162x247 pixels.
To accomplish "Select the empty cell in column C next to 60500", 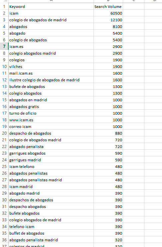I will tap(133, 13).
